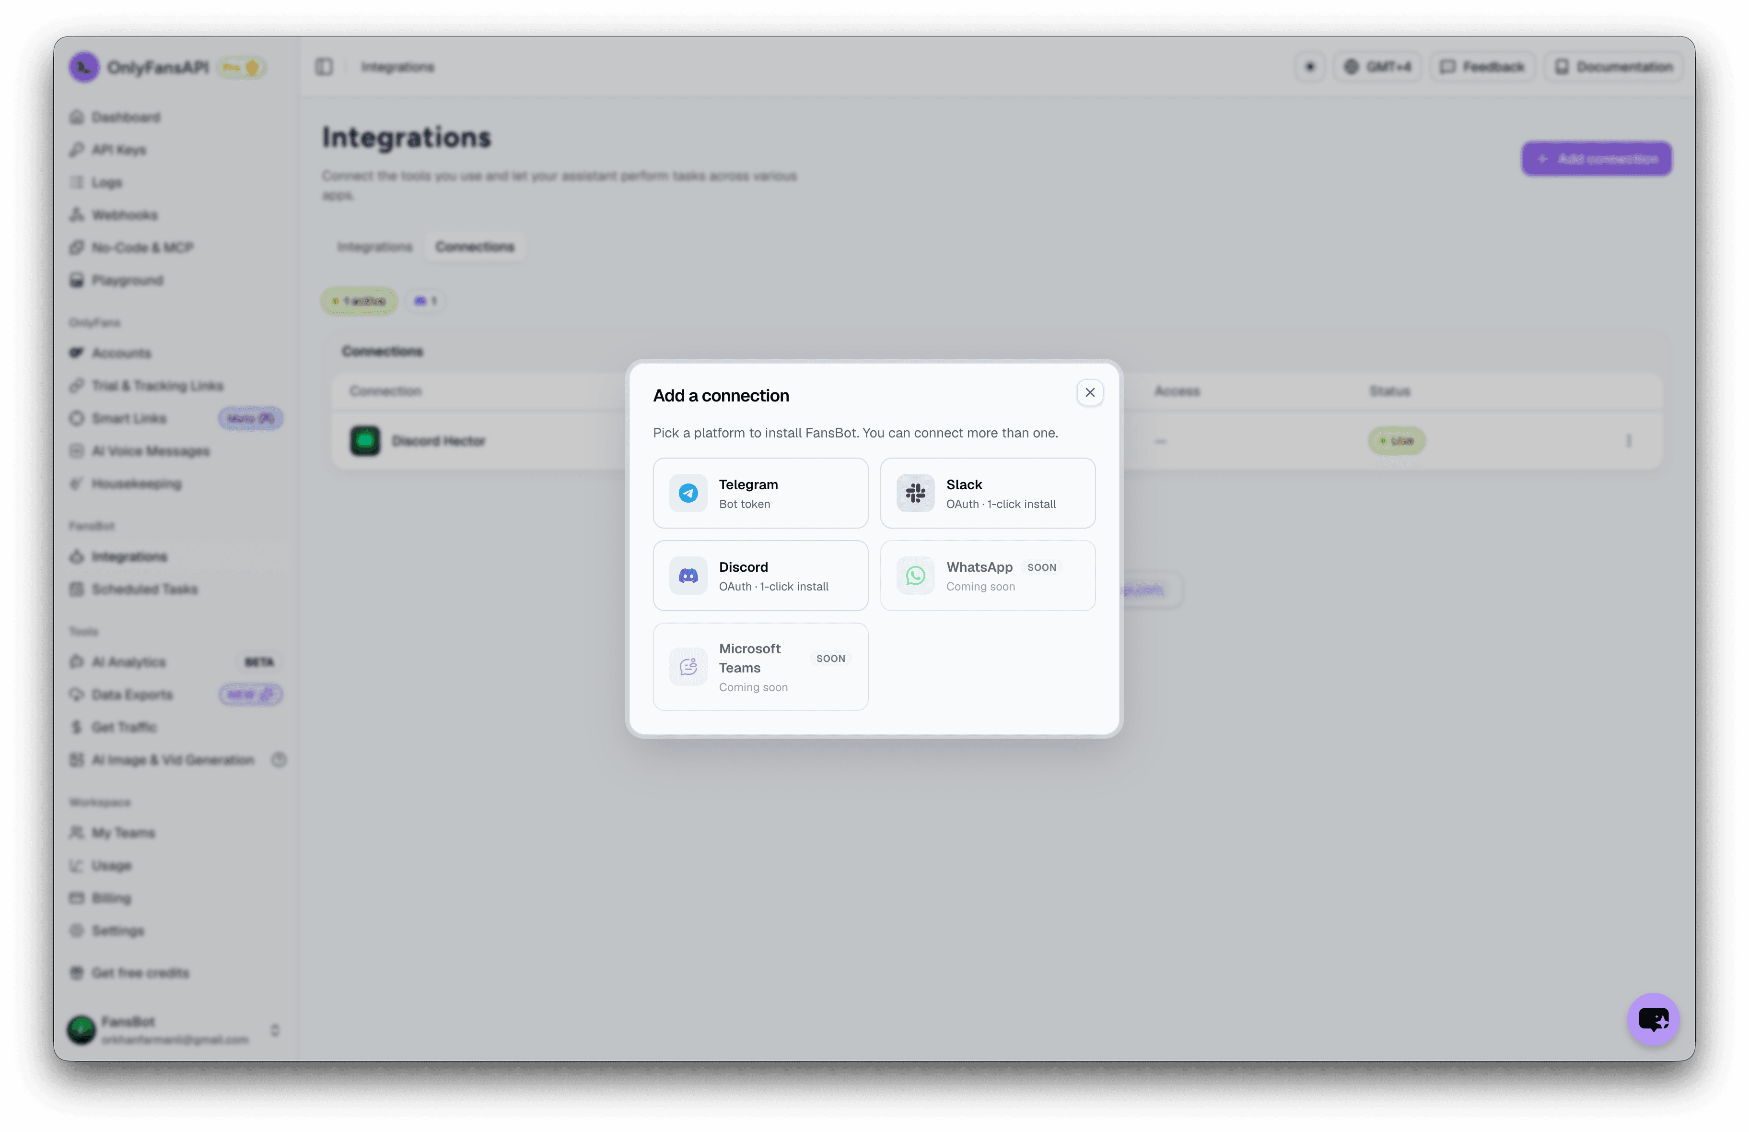Click the Get Traffic dollar icon
This screenshot has height=1132, width=1749.
76,727
